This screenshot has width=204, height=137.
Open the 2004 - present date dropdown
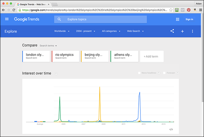pos(86,31)
